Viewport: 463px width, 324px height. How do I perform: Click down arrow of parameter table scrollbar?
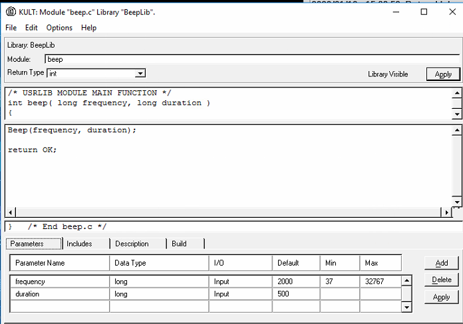tap(406, 307)
